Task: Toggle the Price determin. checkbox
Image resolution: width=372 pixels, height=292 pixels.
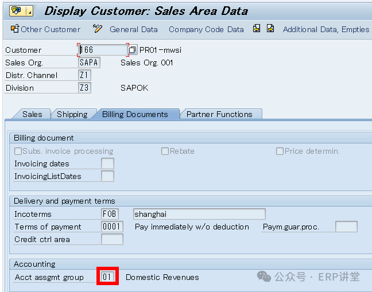Action: click(280, 151)
